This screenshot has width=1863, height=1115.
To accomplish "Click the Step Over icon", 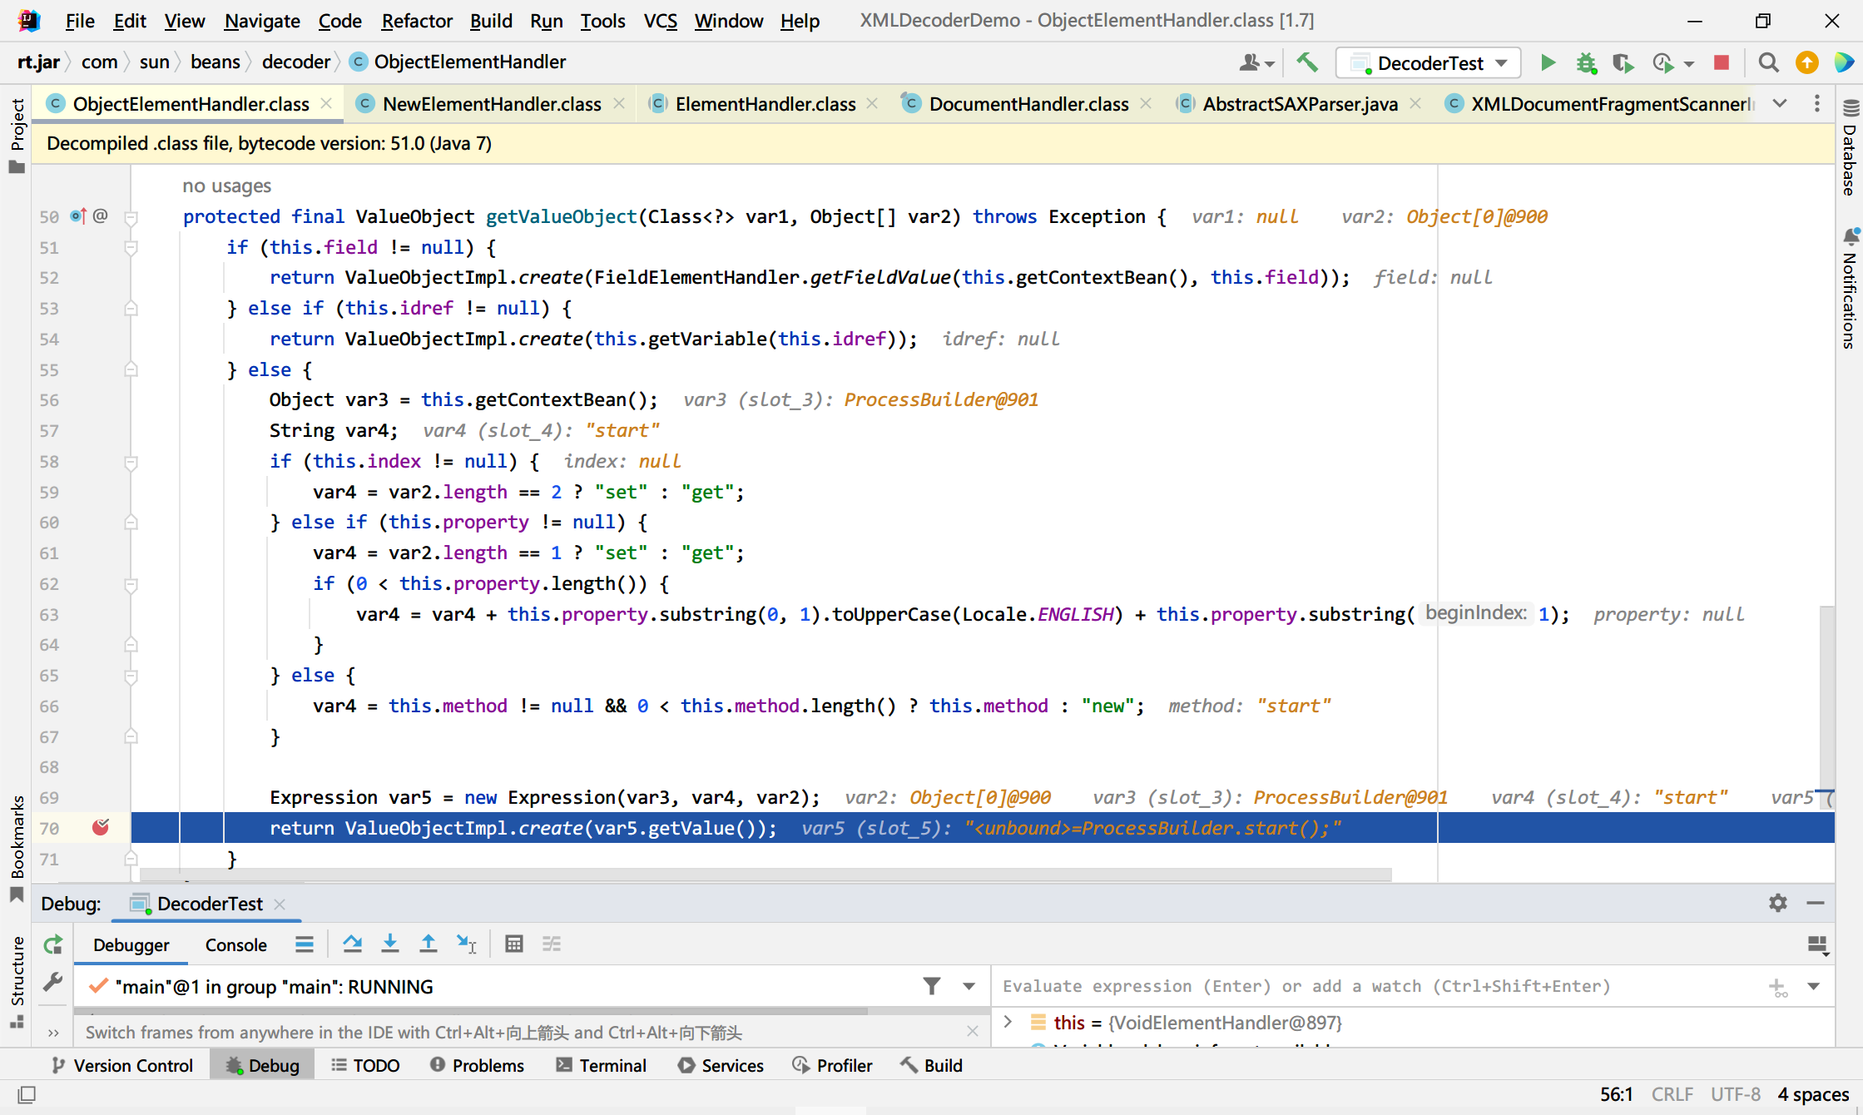I will pyautogui.click(x=352, y=944).
